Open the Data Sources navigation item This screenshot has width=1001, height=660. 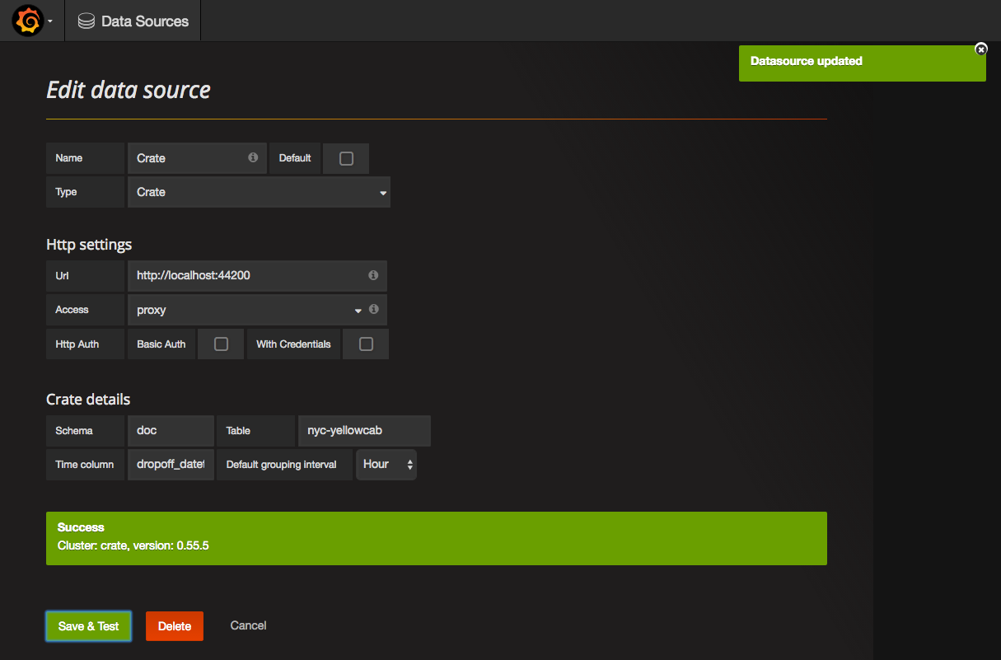[x=133, y=21]
